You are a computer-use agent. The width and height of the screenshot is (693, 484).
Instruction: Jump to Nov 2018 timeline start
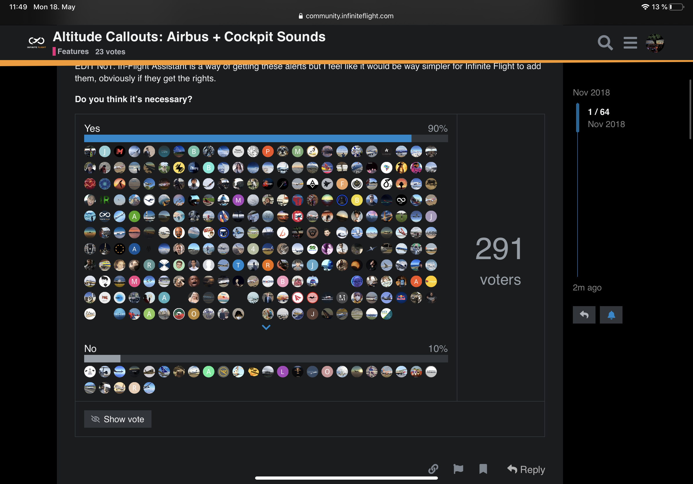coord(591,92)
